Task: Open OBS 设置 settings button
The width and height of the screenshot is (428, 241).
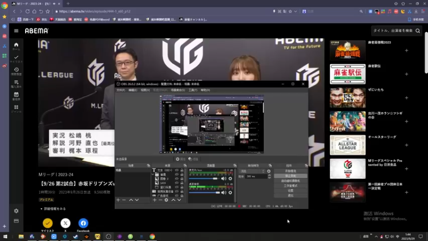Action: 291,191
